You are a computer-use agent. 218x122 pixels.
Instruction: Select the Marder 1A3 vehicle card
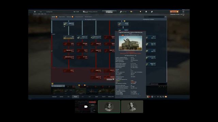point(69,24)
